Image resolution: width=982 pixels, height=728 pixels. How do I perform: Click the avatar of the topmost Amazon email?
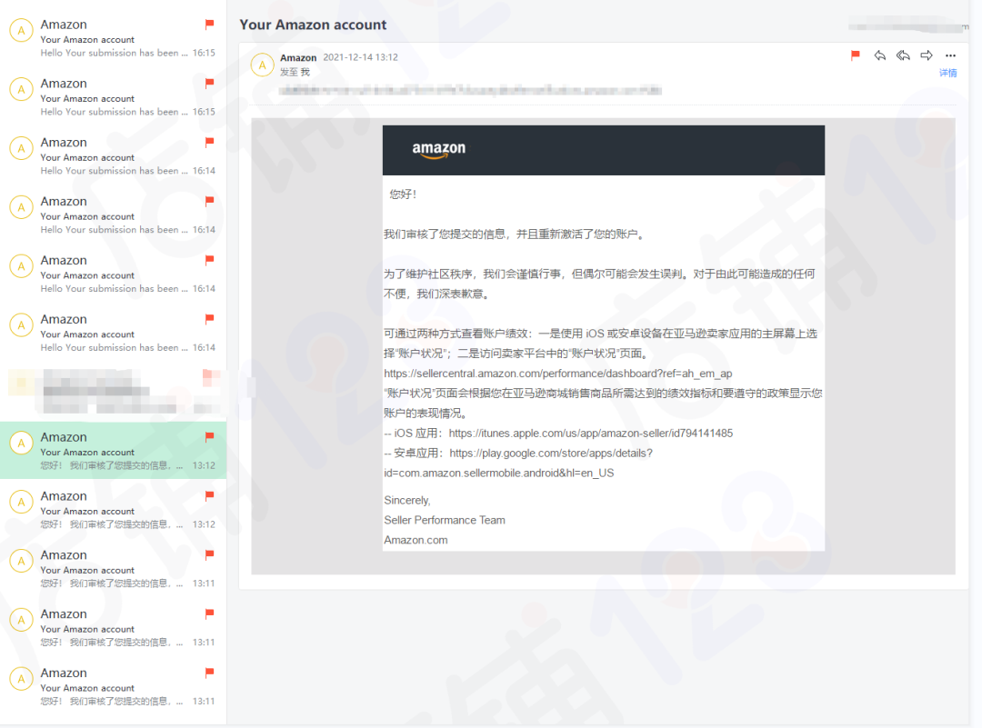click(x=21, y=30)
